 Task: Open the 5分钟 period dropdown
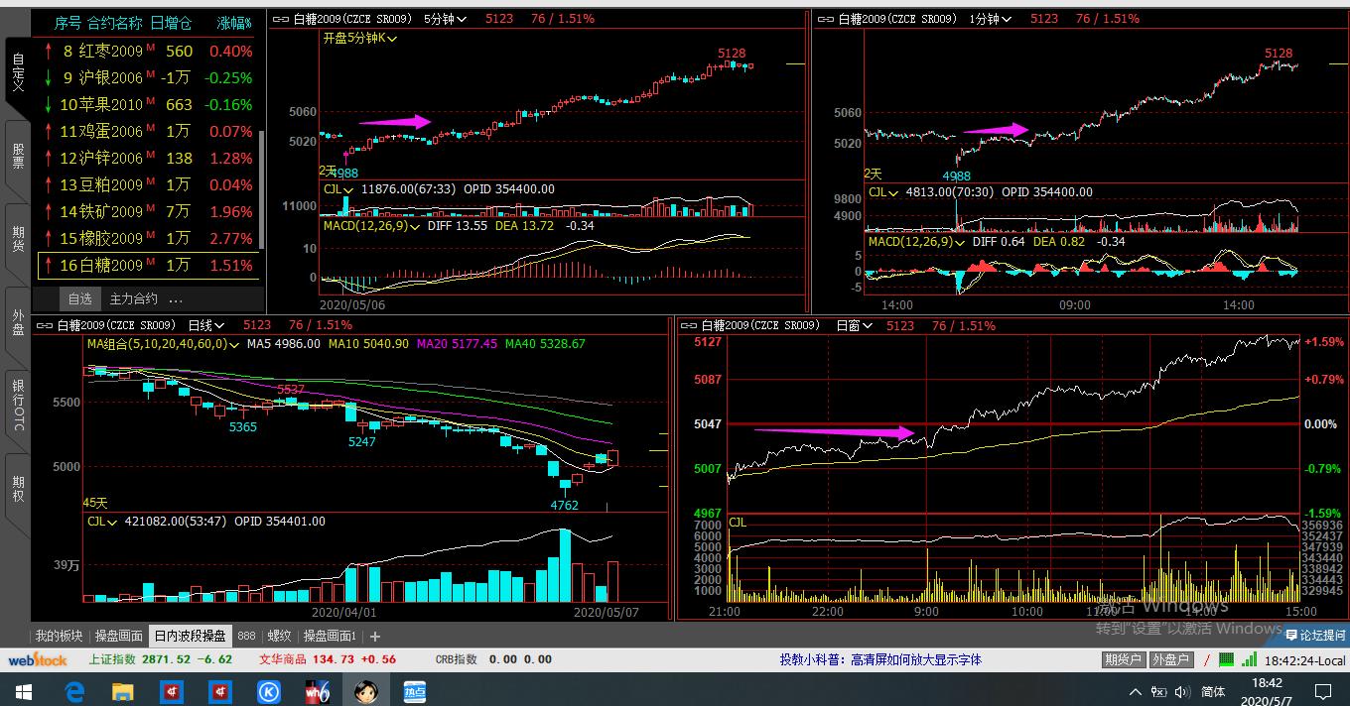coord(446,19)
